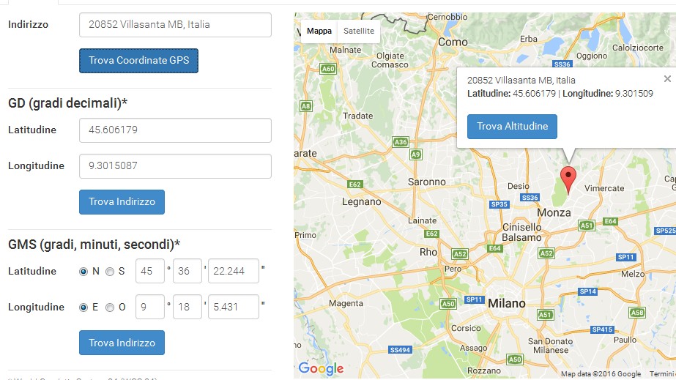Click Trova Coordinate GPS button
Screen dimensions: 676x380
tap(138, 61)
